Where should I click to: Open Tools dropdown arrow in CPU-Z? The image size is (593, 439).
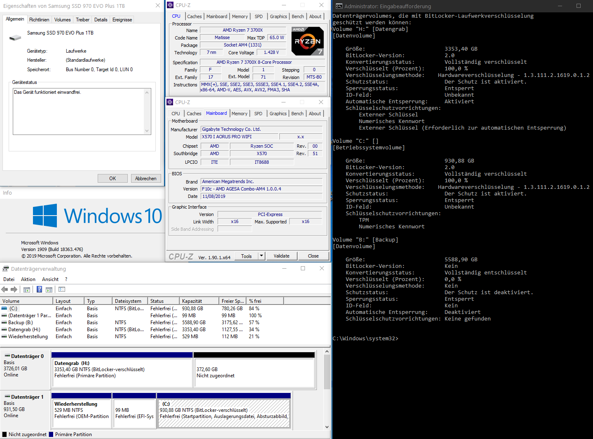(261, 256)
